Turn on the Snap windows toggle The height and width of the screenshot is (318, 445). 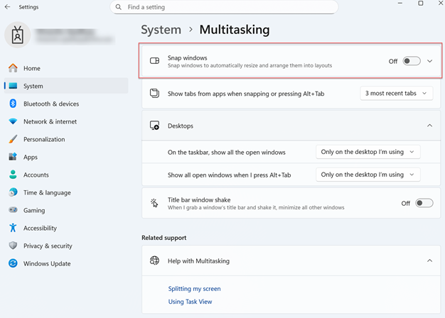point(412,61)
